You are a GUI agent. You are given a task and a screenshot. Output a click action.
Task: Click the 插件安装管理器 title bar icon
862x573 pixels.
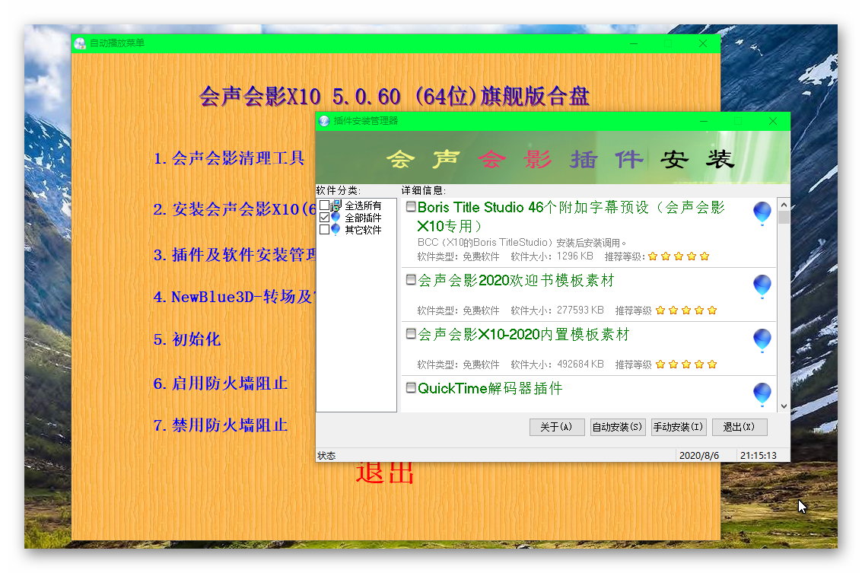coord(324,121)
